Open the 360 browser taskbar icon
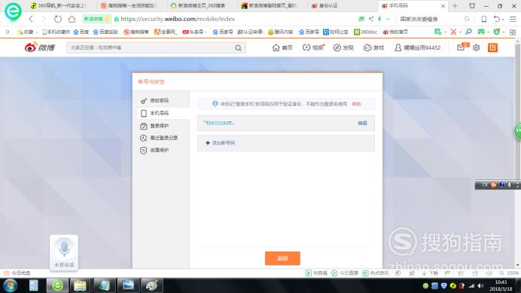The image size is (521, 293). (57, 285)
